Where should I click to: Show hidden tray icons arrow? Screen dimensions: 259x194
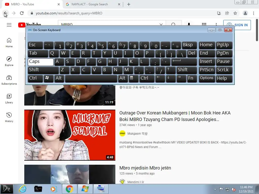tap(215, 189)
